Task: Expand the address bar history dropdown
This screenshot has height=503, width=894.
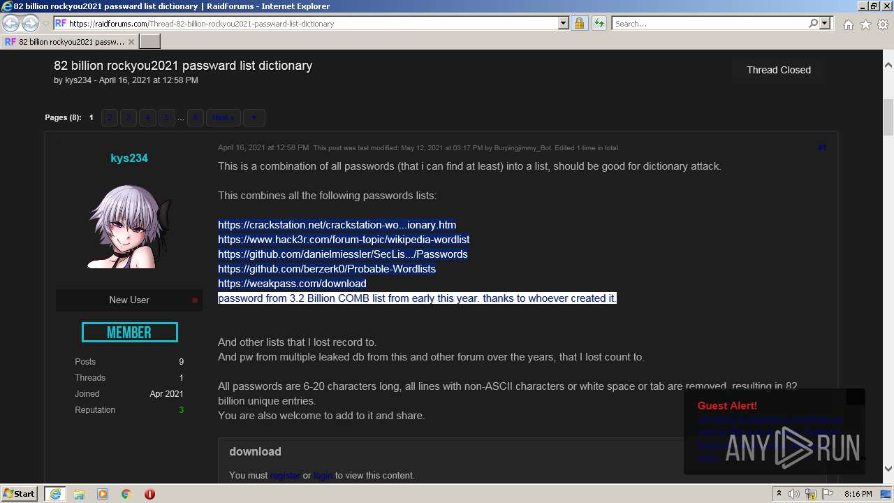Action: click(x=564, y=23)
